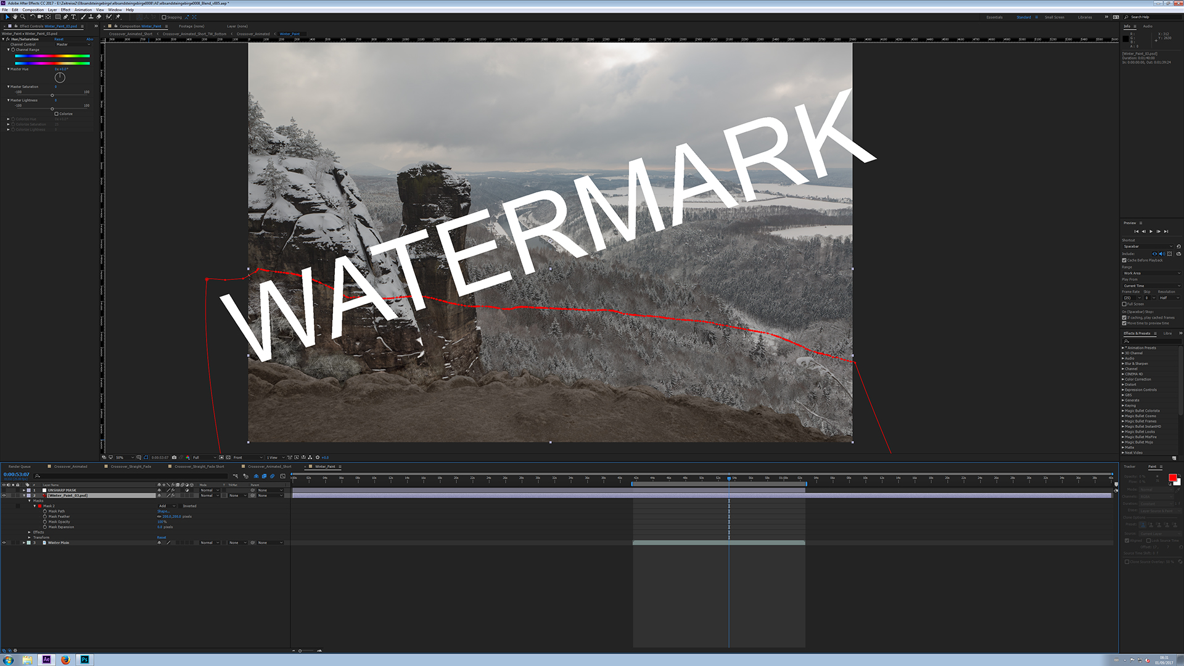
Task: Select the Eraser tool
Action: click(x=99, y=17)
